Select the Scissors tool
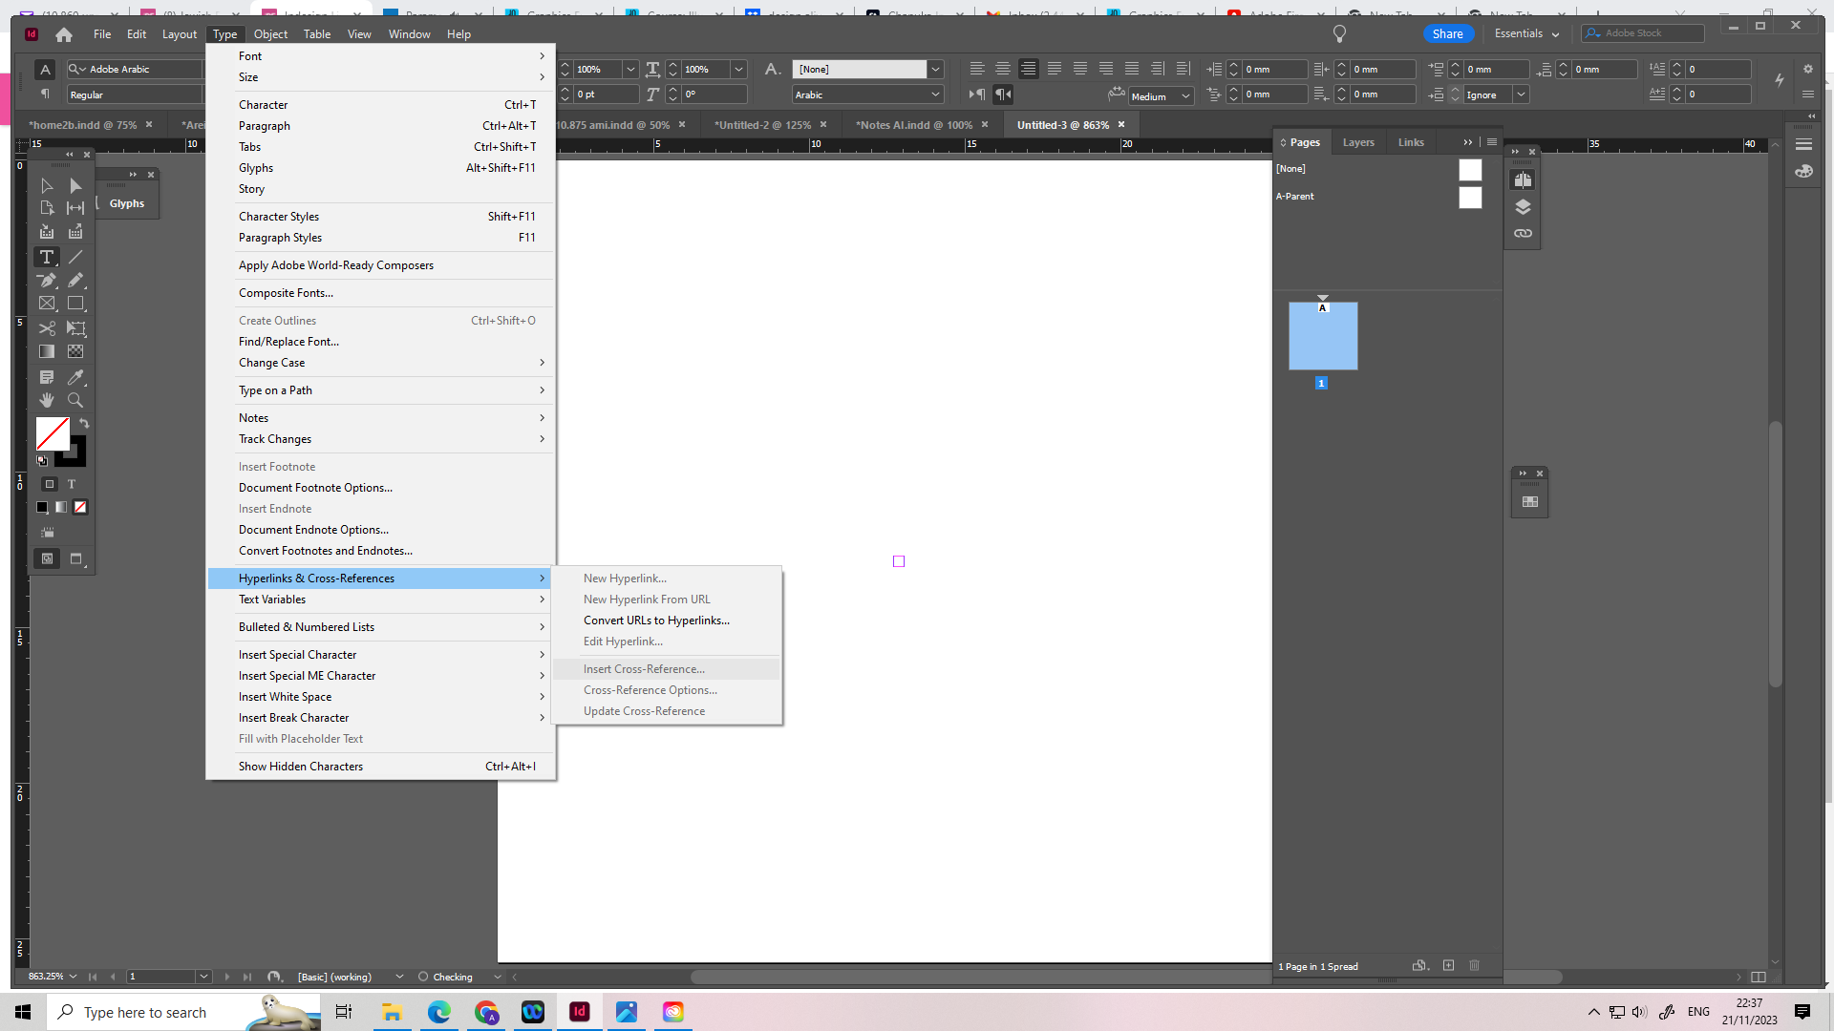Viewport: 1834px width, 1031px height. pos(46,328)
